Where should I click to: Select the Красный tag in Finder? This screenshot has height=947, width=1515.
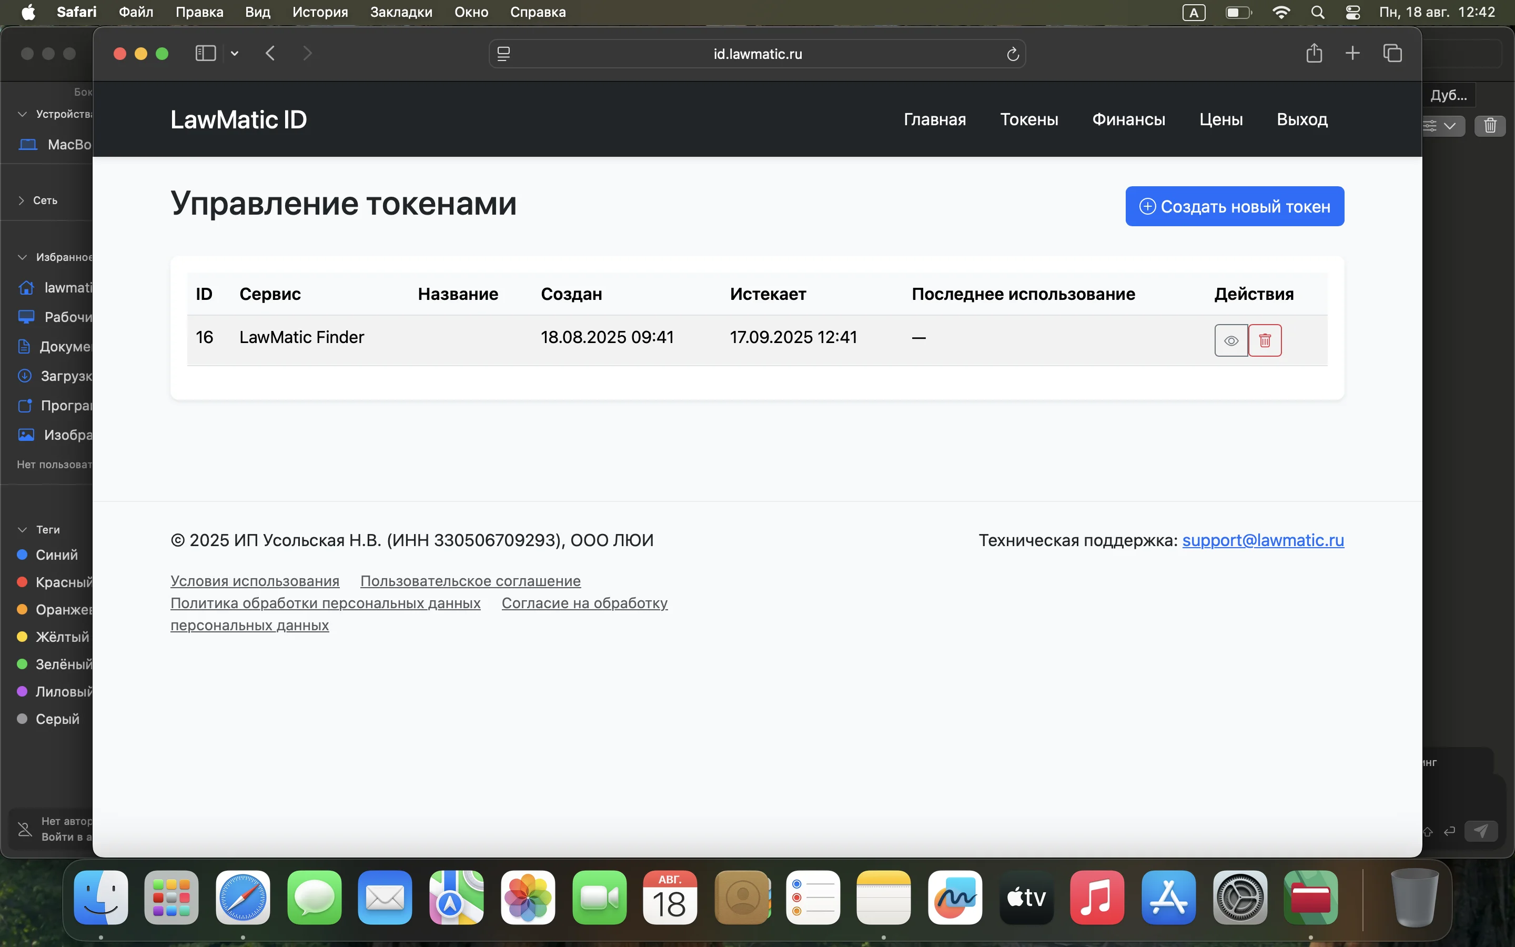pos(54,582)
